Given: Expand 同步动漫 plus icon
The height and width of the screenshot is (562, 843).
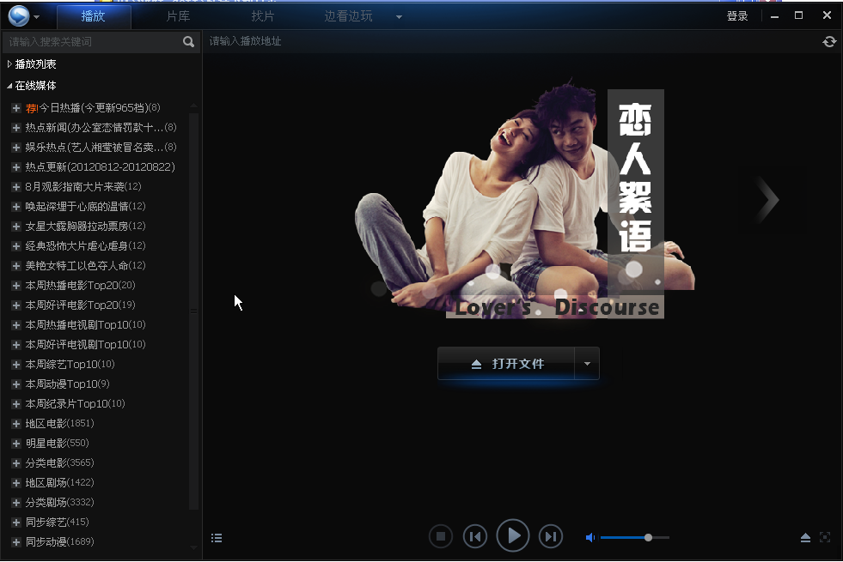Looking at the screenshot, I should tap(16, 542).
